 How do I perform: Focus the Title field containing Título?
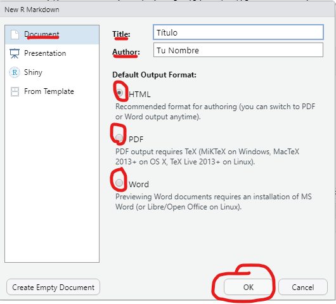[x=238, y=32]
